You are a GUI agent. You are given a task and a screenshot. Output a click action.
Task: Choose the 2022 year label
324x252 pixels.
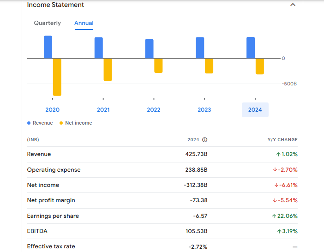[x=154, y=110]
